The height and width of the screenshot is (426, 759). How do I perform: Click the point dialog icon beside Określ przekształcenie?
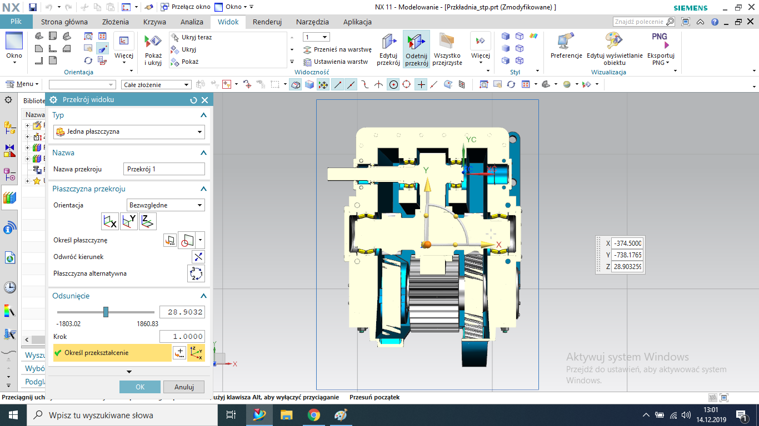pos(179,353)
